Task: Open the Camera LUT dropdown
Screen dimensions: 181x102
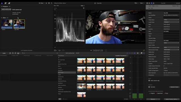Action: 171,43
